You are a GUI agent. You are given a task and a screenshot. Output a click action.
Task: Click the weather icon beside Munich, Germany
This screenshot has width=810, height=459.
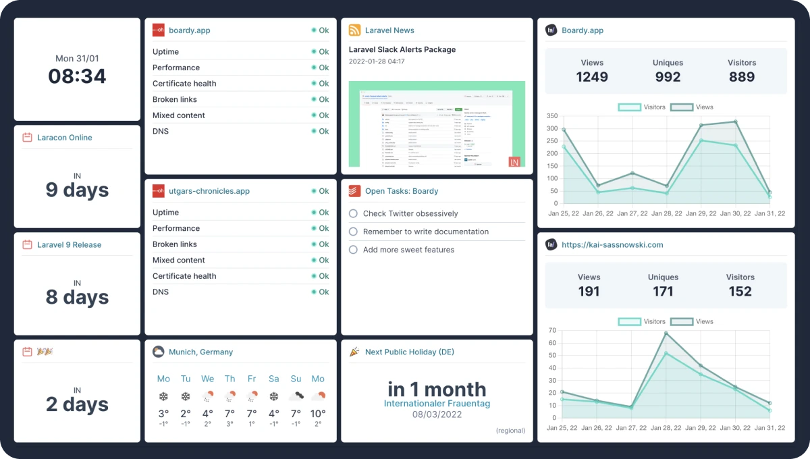pyautogui.click(x=159, y=352)
